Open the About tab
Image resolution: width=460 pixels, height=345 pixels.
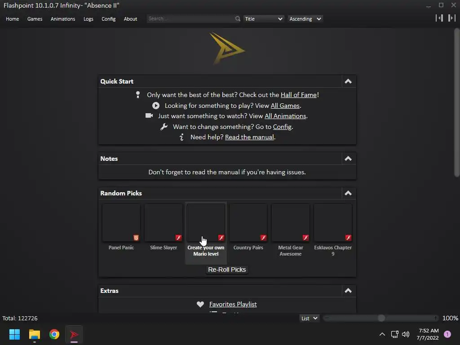pos(130,19)
